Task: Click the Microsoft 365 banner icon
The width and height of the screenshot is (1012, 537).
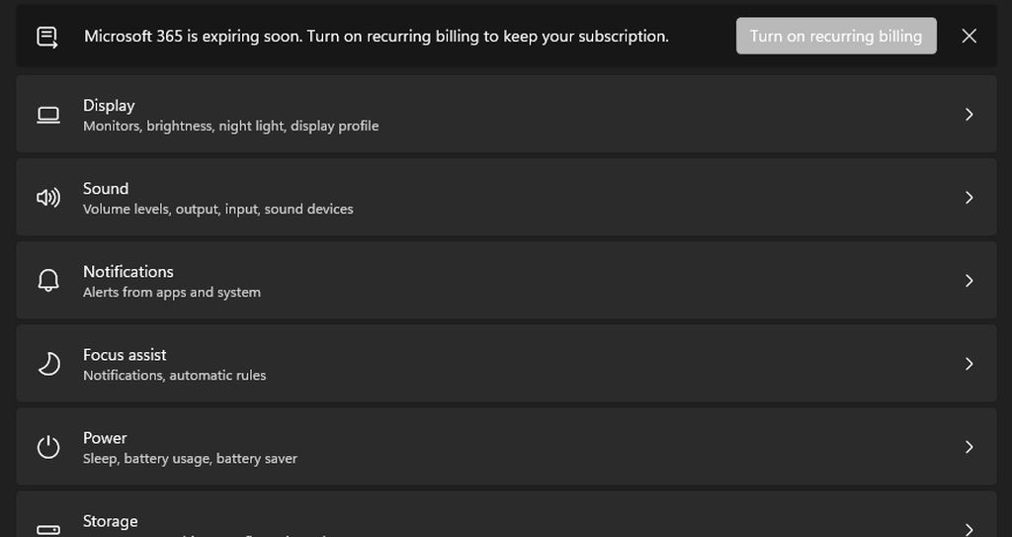Action: (x=46, y=37)
